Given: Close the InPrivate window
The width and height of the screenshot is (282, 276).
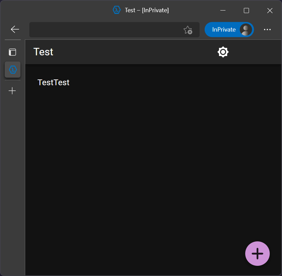Looking at the screenshot, I should point(270,10).
